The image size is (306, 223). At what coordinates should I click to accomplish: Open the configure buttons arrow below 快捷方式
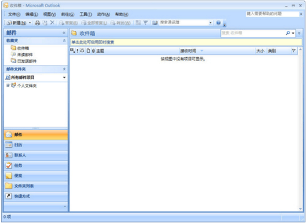pos(65,207)
